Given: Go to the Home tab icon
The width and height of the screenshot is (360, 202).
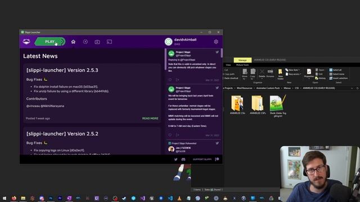Looking at the screenshot, I should [73, 42].
